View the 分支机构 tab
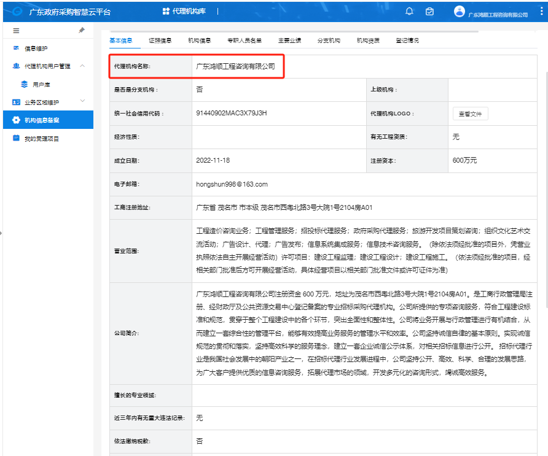 tap(329, 41)
